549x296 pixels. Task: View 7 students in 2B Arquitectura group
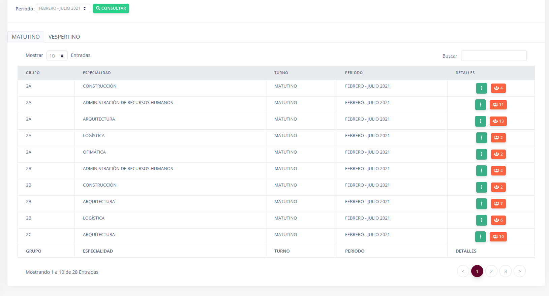point(498,204)
